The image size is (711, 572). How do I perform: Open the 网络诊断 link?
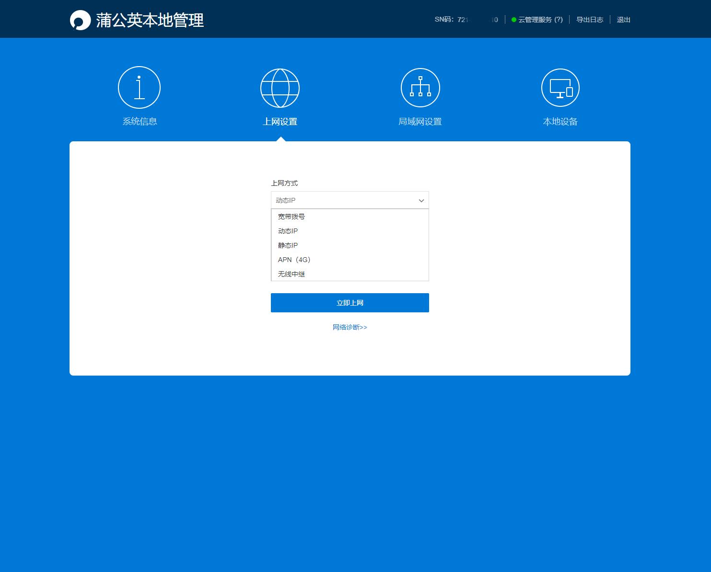[x=350, y=327]
